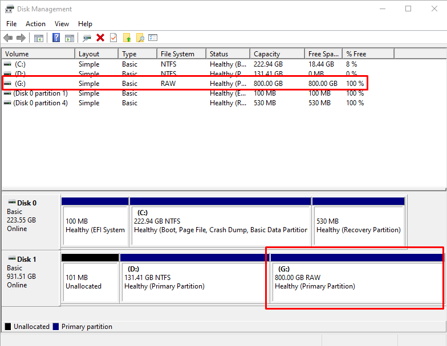Sort by the Capacity column header
Screen dimensions: 447x346
(277, 53)
